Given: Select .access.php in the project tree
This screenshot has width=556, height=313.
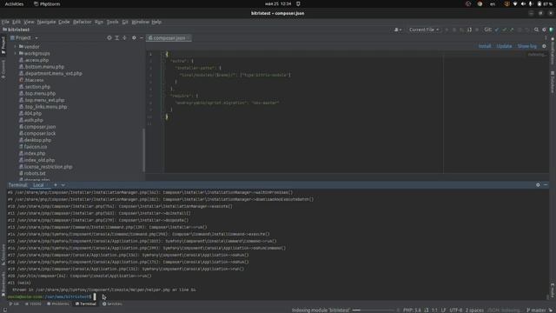Looking at the screenshot, I should (x=34, y=60).
